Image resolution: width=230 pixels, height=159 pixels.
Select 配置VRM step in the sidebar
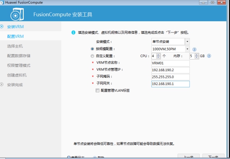coord(15,36)
